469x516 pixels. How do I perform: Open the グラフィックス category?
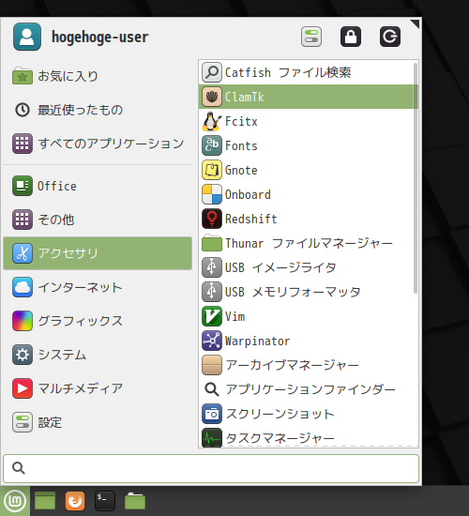click(x=98, y=321)
